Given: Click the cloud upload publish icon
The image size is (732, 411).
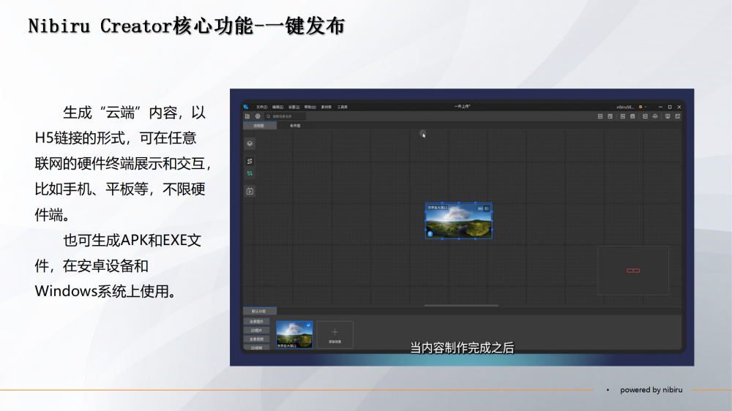Looking at the screenshot, I should tap(655, 116).
